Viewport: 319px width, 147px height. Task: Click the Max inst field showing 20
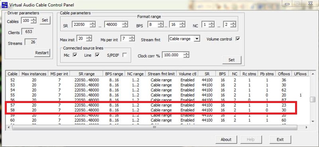click(82, 38)
